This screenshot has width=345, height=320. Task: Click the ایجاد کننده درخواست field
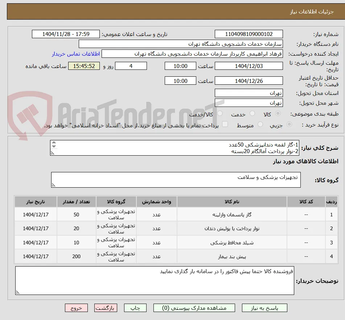click(x=192, y=54)
